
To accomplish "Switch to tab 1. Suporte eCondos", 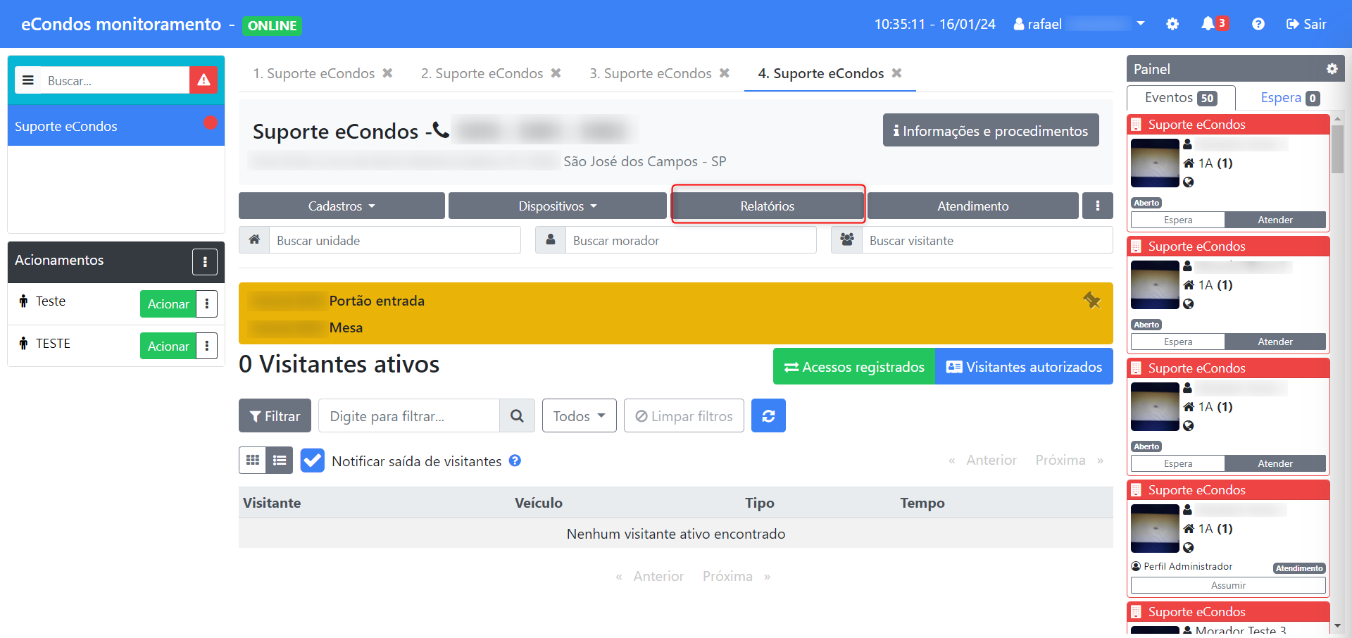I will (x=313, y=73).
